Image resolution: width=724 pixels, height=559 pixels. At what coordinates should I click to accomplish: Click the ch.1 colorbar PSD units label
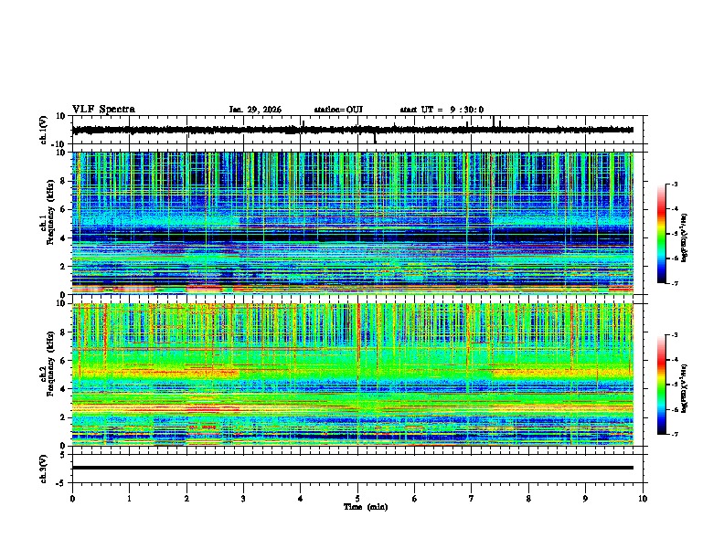[x=685, y=237]
